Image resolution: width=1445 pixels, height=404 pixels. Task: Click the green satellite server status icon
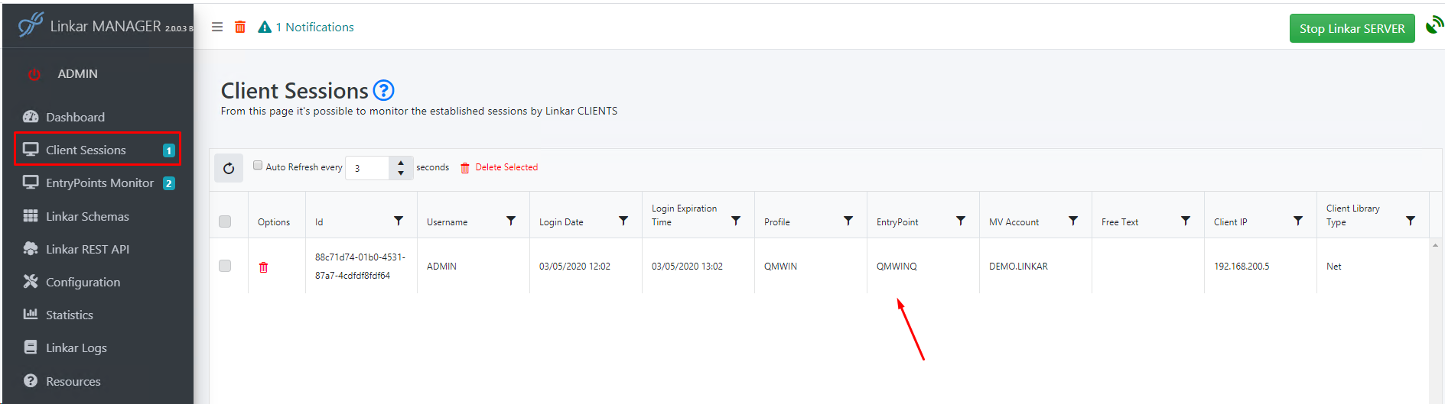pyautogui.click(x=1434, y=25)
